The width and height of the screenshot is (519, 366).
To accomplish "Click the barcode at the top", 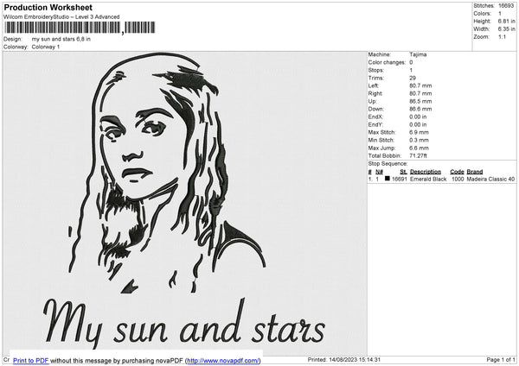I will (x=80, y=28).
